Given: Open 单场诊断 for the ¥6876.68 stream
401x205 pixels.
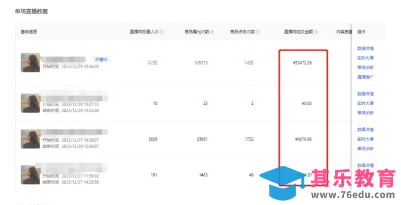Looking at the screenshot, I should 365,149.
